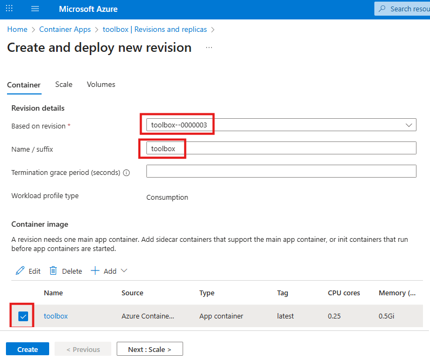Click the Edit pencil icon
Viewport: 430px width, 359px height.
(21, 271)
